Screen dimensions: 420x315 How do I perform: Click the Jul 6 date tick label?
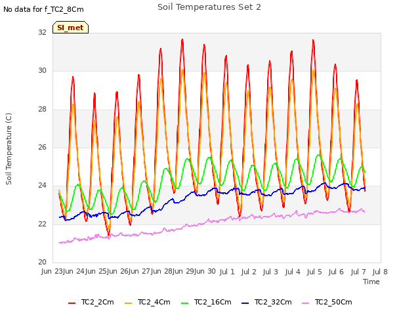pyautogui.click(x=336, y=272)
